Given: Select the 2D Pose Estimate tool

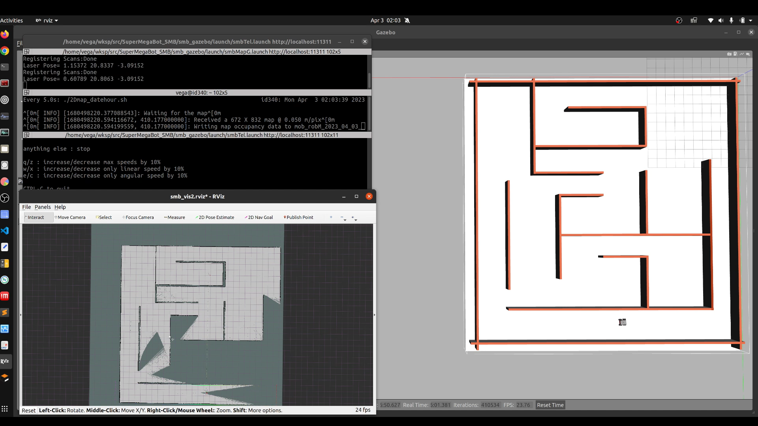Looking at the screenshot, I should (x=215, y=217).
